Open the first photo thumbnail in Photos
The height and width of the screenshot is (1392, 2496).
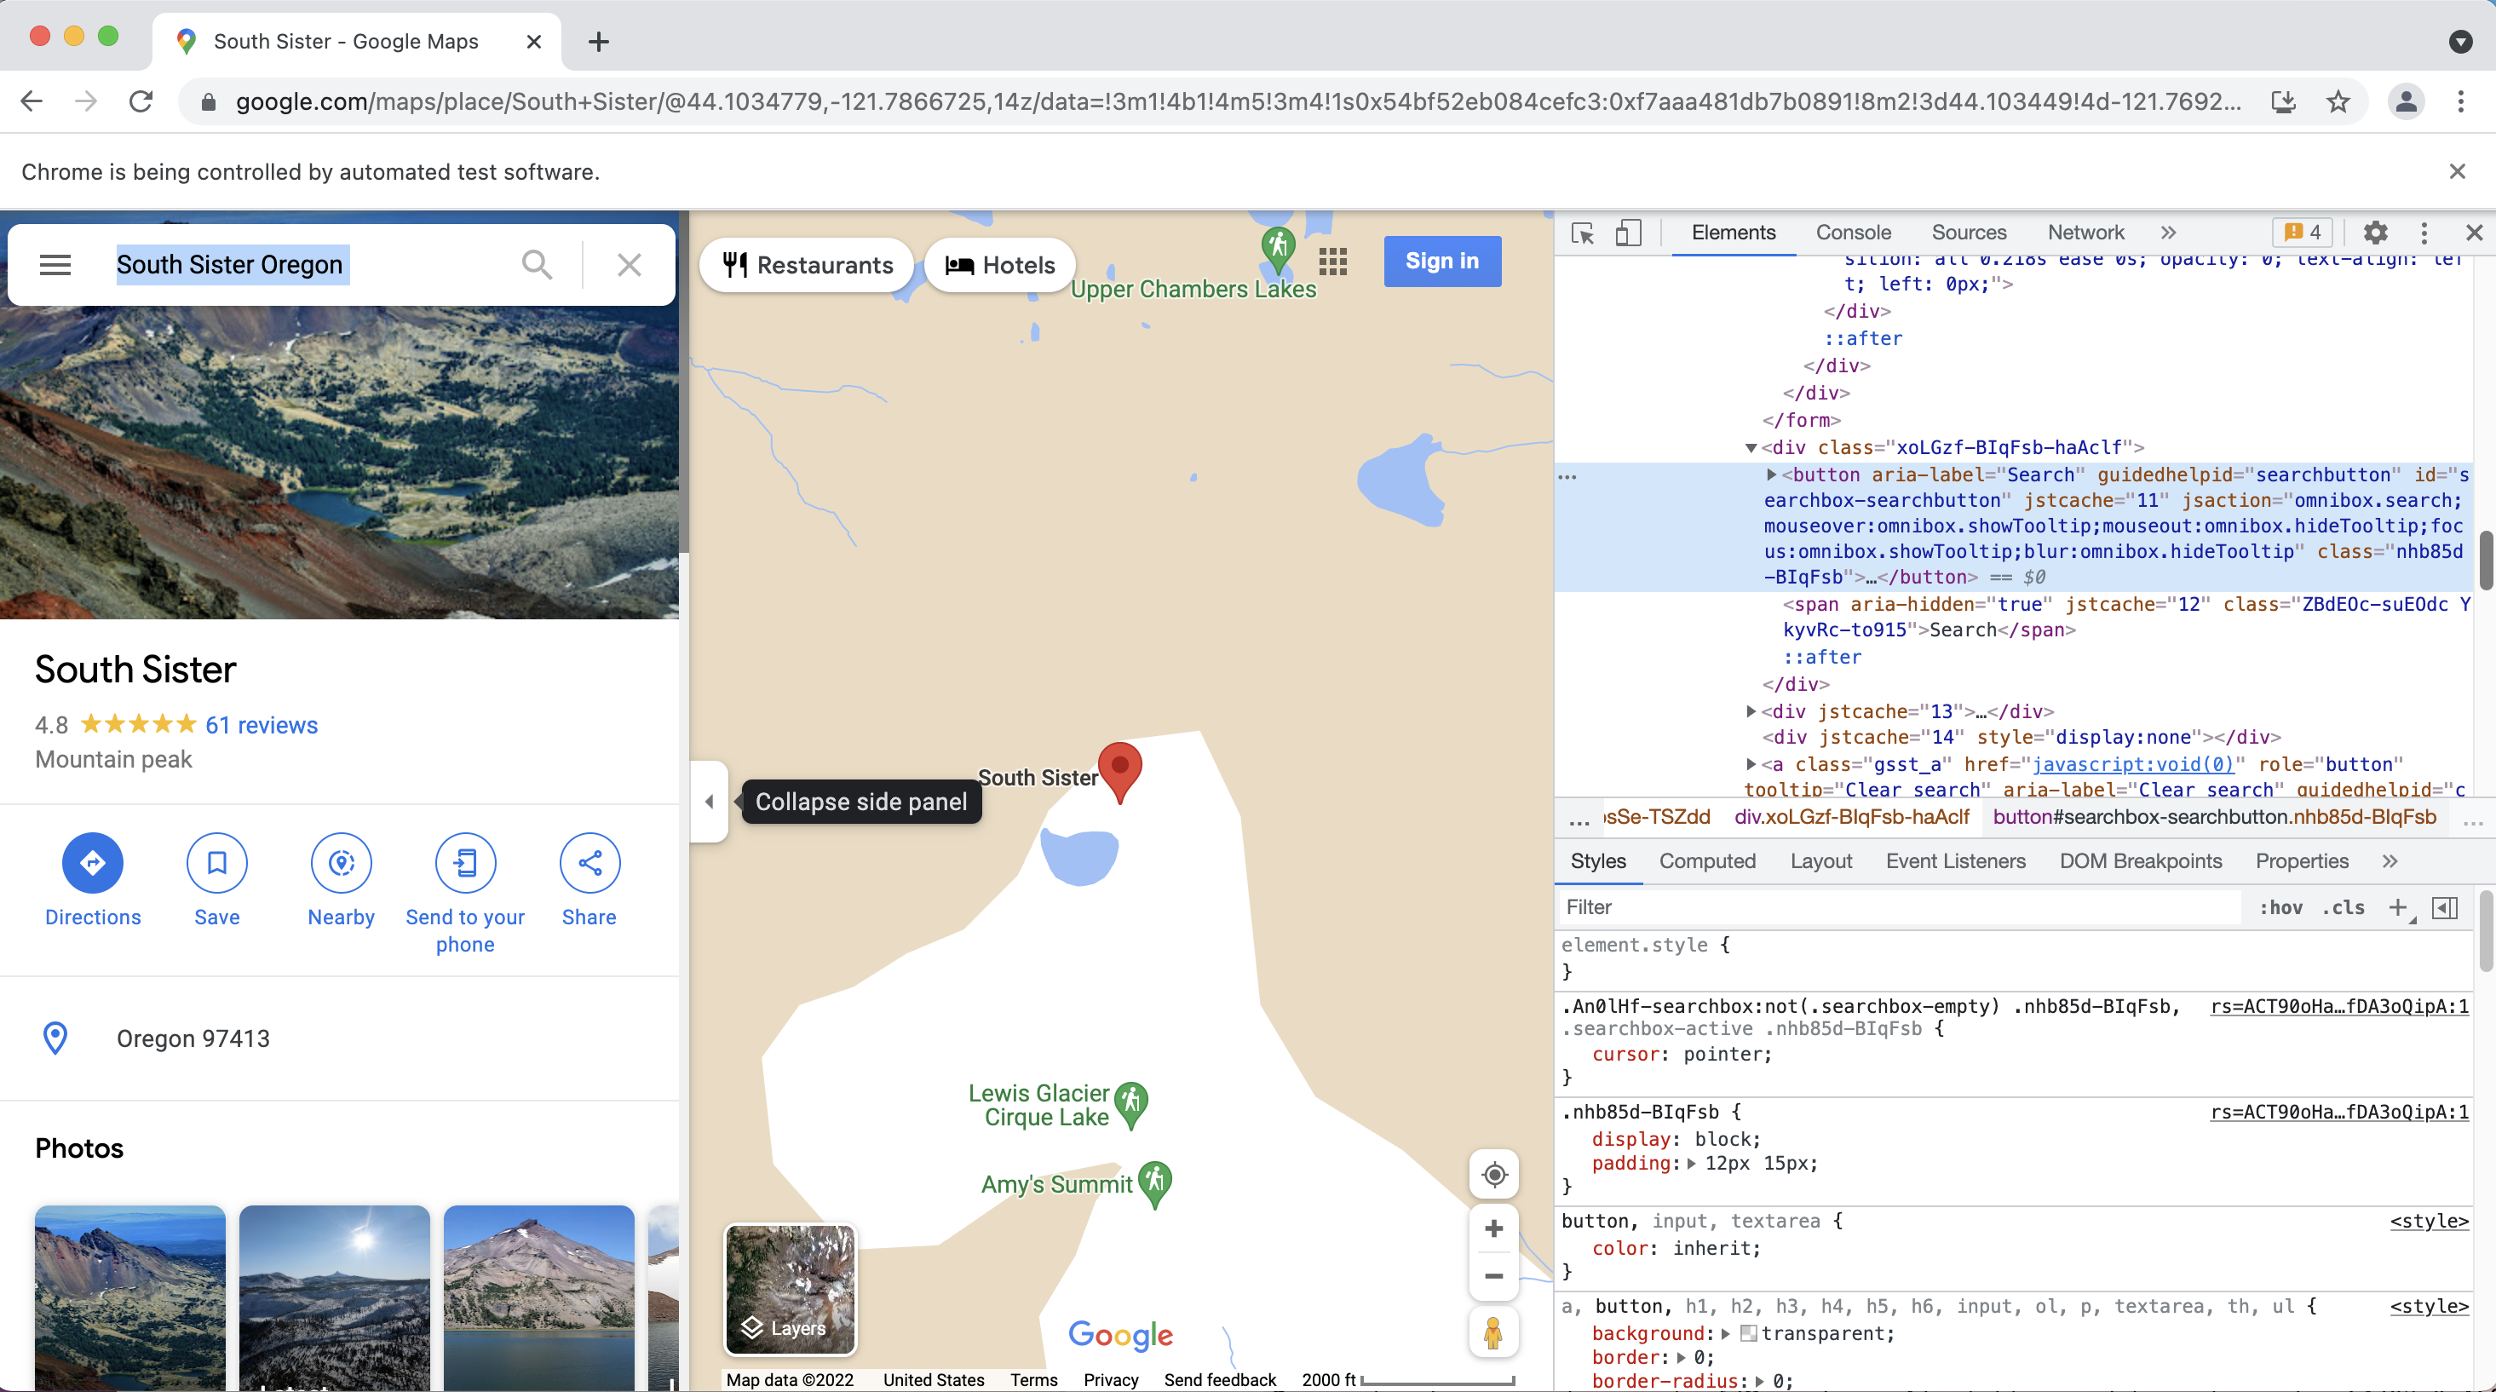129,1298
